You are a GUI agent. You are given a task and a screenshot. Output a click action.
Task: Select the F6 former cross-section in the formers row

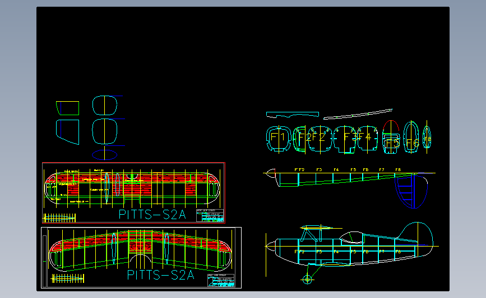tap(411, 137)
